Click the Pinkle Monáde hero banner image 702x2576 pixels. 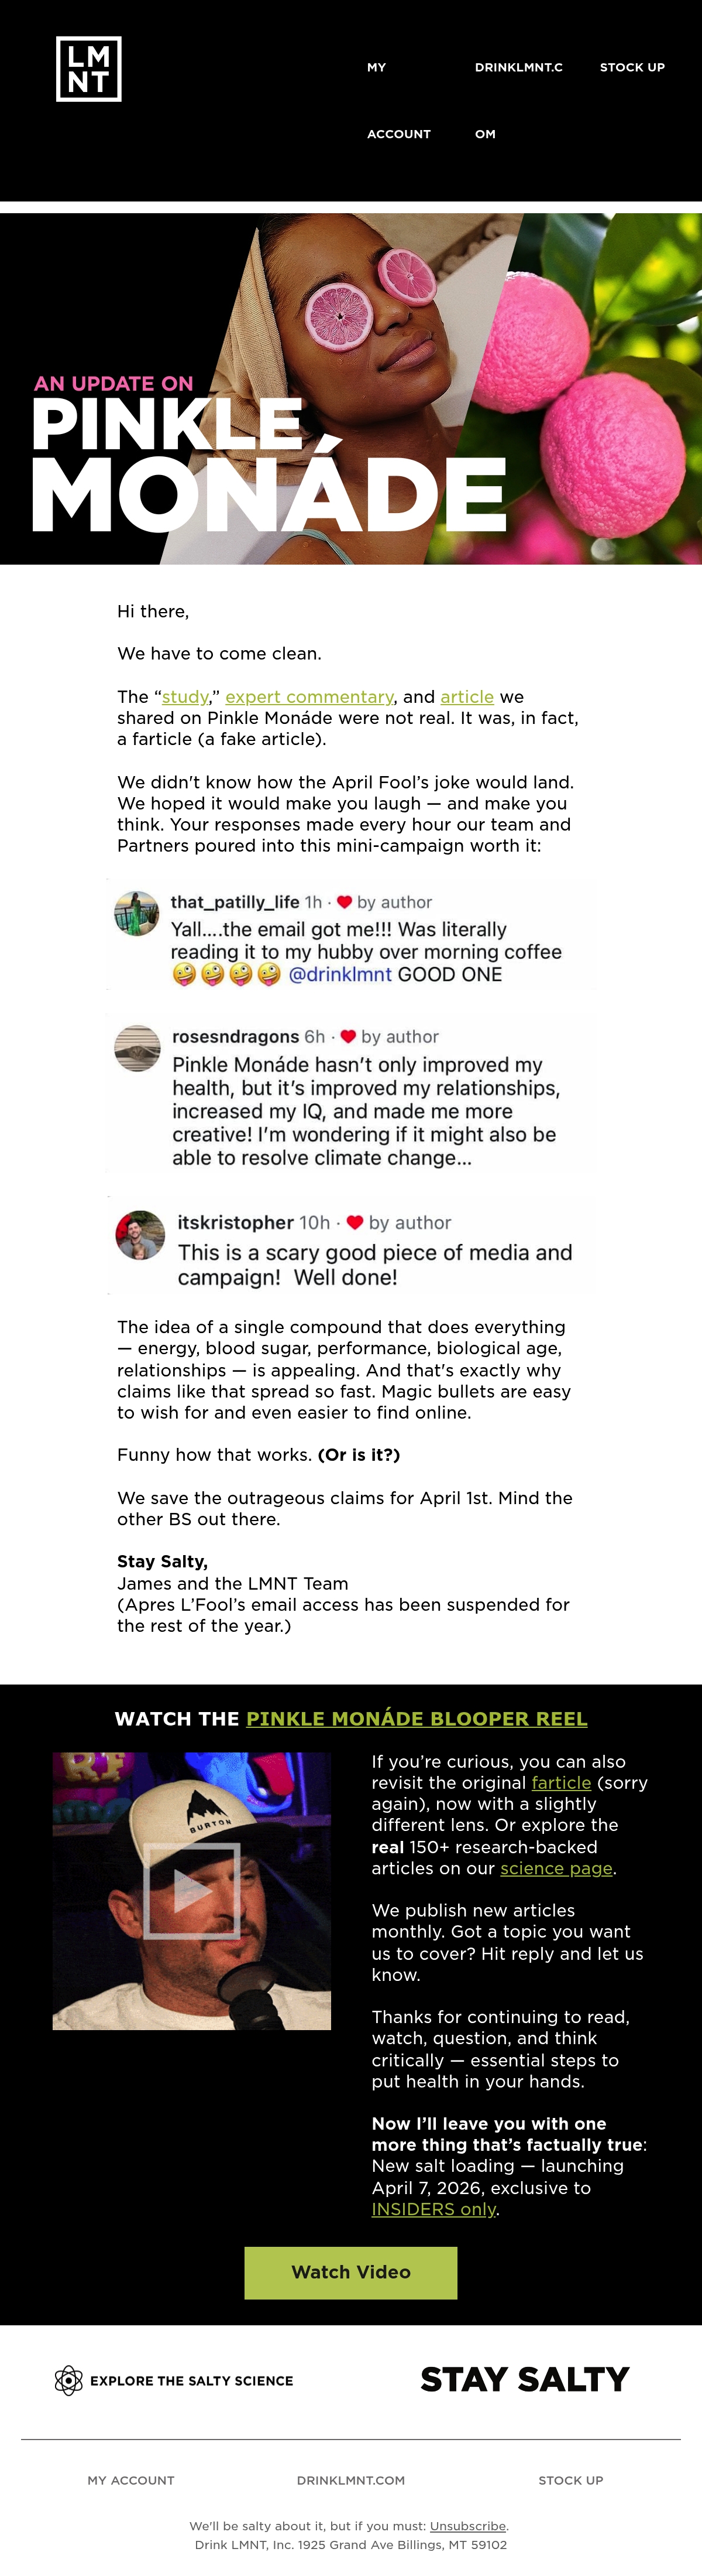tap(350, 389)
